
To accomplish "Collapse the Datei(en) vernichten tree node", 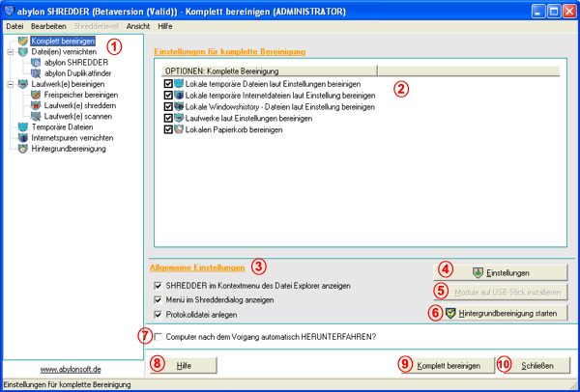I will coord(10,52).
